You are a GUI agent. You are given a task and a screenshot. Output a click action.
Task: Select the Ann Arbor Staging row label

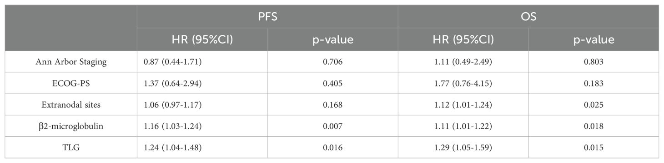[71, 62]
